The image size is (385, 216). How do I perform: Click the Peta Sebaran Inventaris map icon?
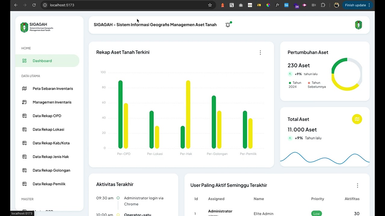(24, 88)
